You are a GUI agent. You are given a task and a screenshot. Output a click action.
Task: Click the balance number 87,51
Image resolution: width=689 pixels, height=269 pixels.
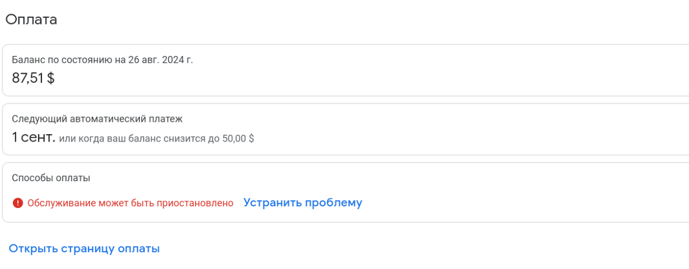[x=27, y=78]
